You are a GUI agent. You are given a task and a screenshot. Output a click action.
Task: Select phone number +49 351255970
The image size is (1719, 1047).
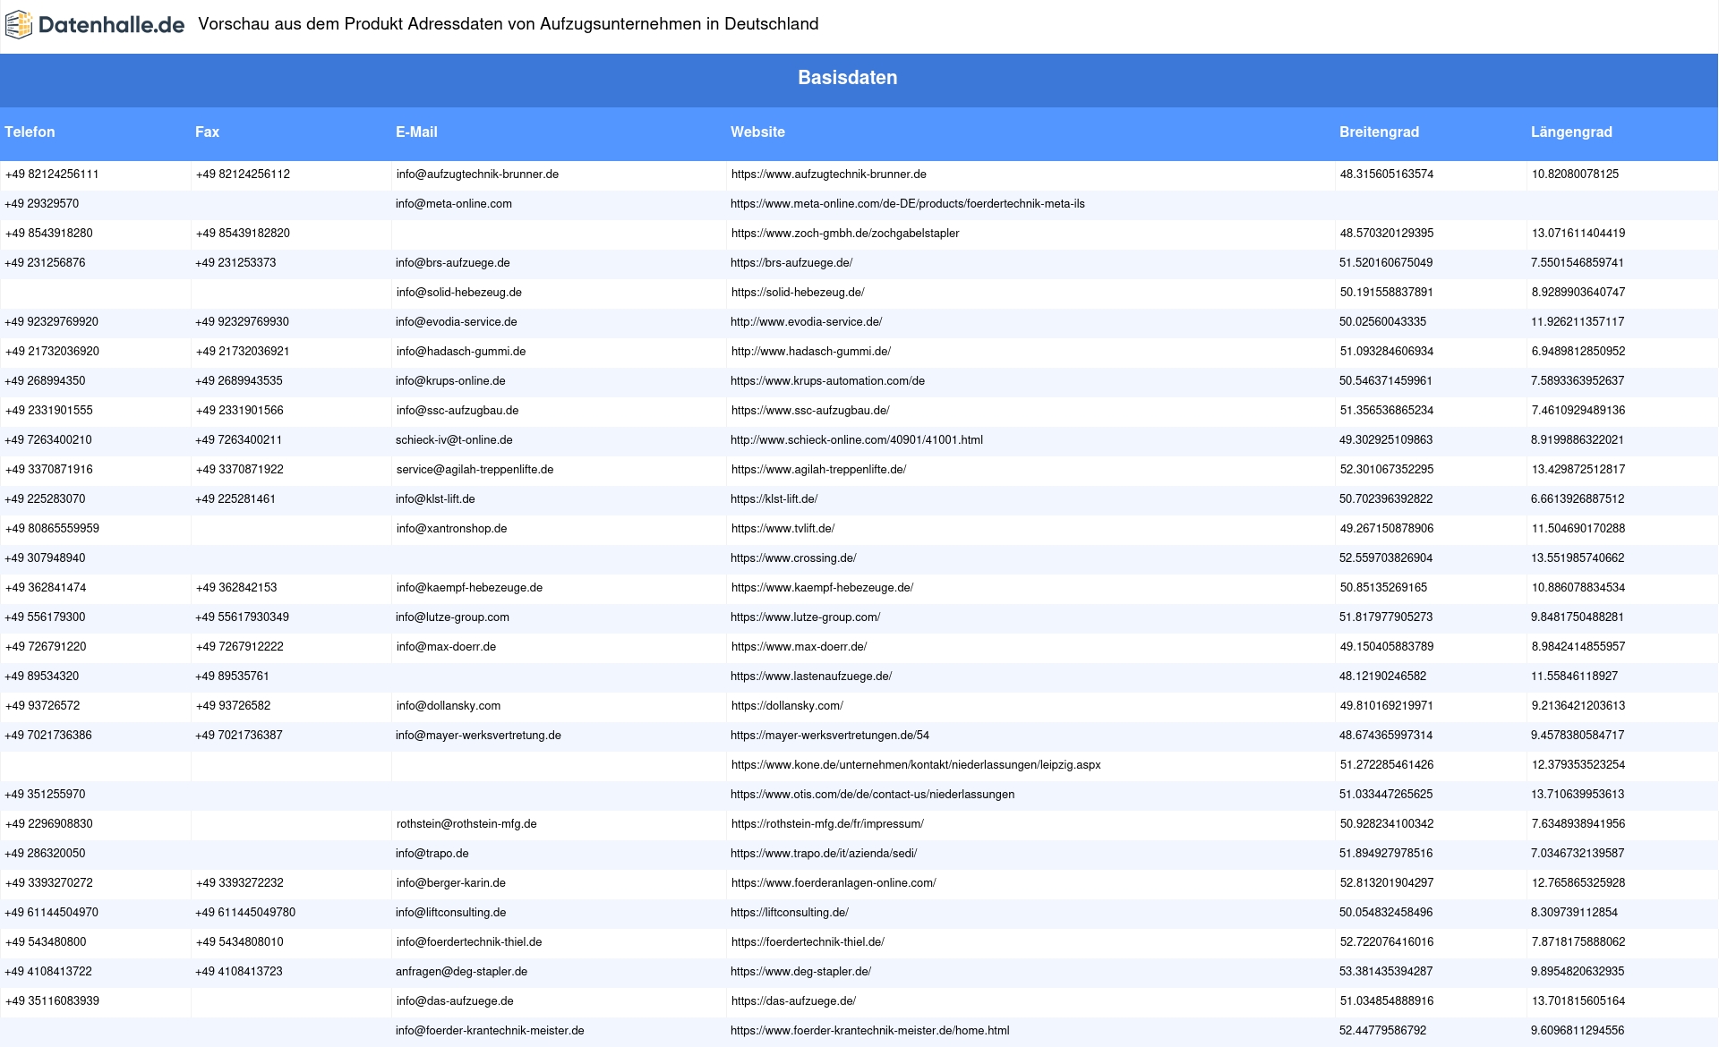click(45, 795)
